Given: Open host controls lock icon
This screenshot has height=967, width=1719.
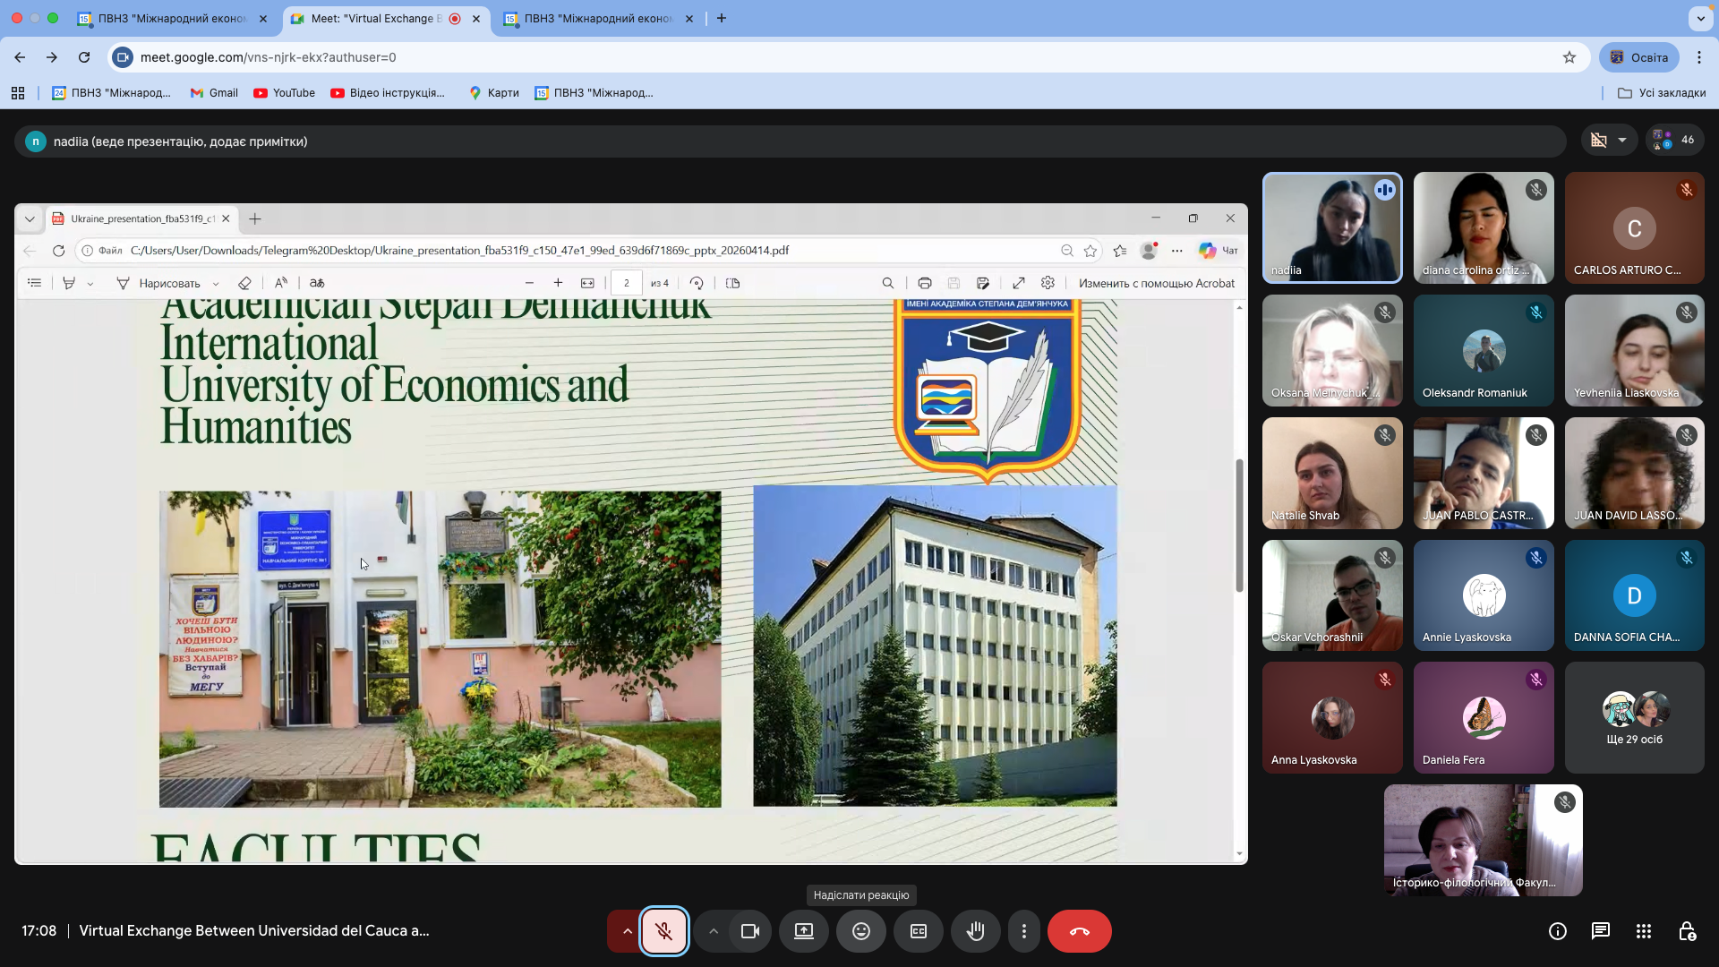Looking at the screenshot, I should [1687, 931].
